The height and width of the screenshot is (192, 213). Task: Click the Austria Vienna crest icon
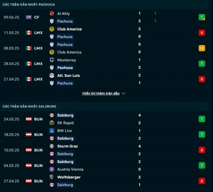click(x=52, y=169)
